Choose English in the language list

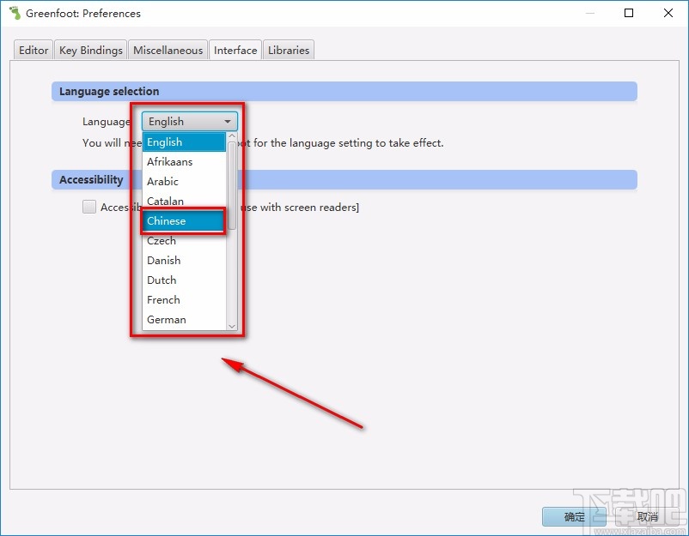[x=184, y=142]
